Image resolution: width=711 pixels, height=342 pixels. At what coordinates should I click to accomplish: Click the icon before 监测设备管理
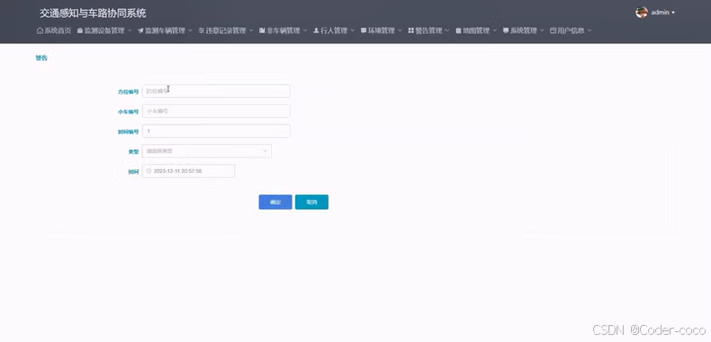coord(80,31)
